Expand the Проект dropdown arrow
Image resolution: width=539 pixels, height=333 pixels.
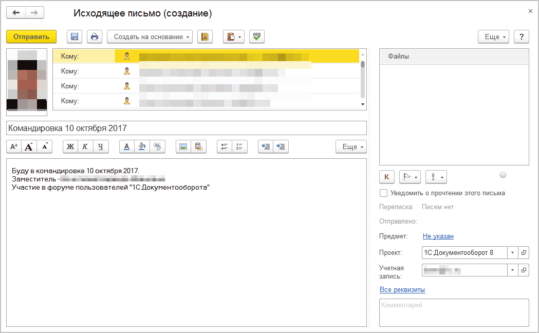pyautogui.click(x=512, y=253)
